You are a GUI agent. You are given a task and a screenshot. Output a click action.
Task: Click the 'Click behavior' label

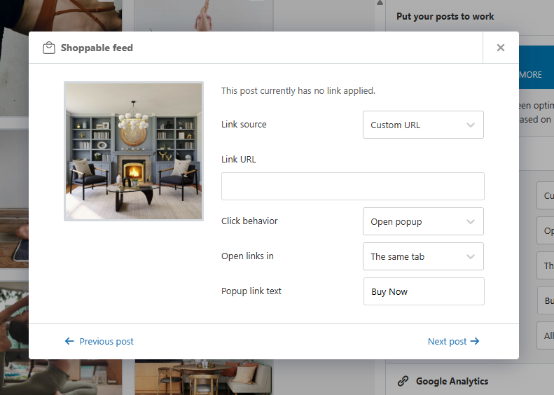(249, 221)
